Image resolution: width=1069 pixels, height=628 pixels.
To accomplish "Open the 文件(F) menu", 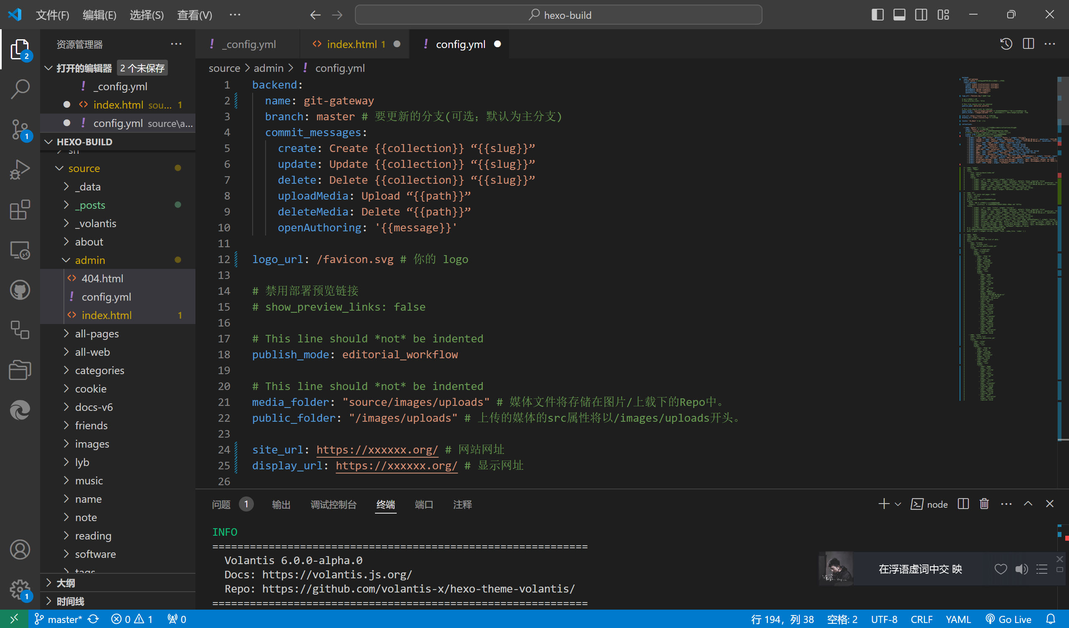I will [x=52, y=15].
